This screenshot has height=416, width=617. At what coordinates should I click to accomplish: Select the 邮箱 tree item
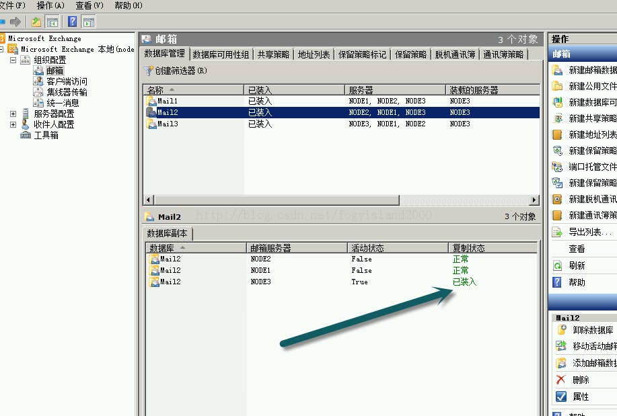pyautogui.click(x=55, y=71)
